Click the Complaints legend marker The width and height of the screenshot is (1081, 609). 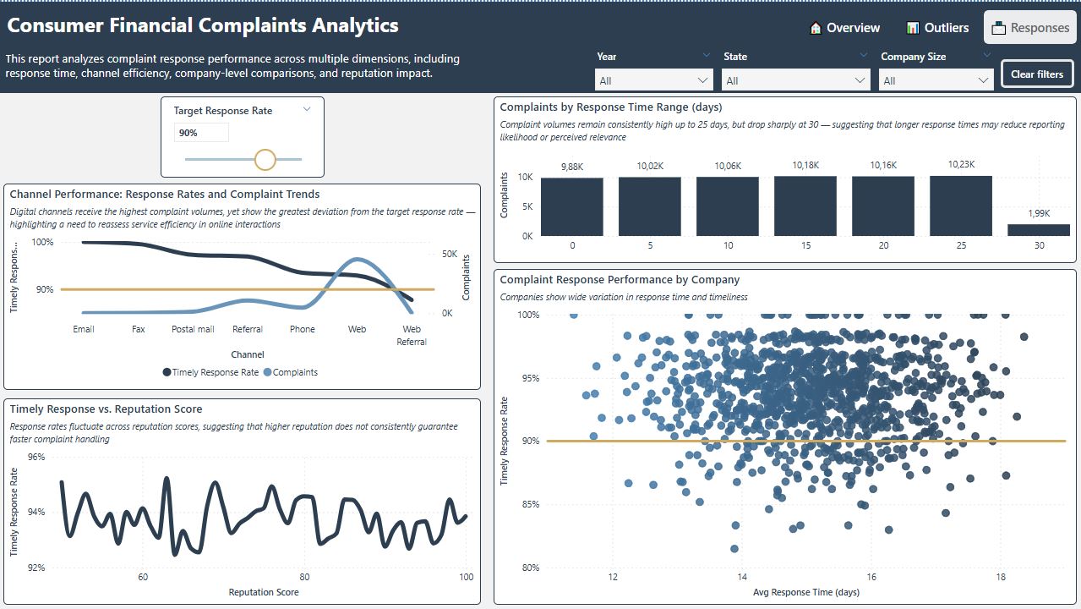[x=268, y=372]
